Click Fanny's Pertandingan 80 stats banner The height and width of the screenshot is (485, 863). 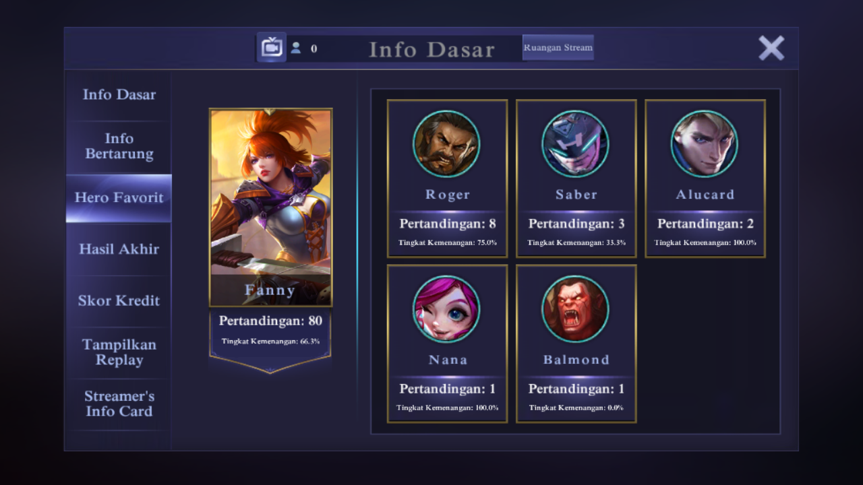click(270, 340)
